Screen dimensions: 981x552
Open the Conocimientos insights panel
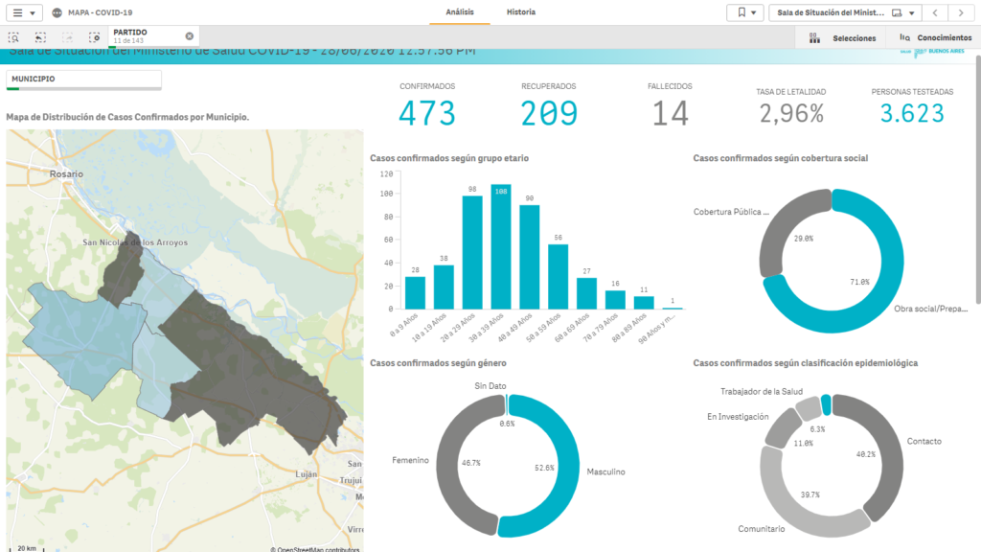[x=935, y=38]
